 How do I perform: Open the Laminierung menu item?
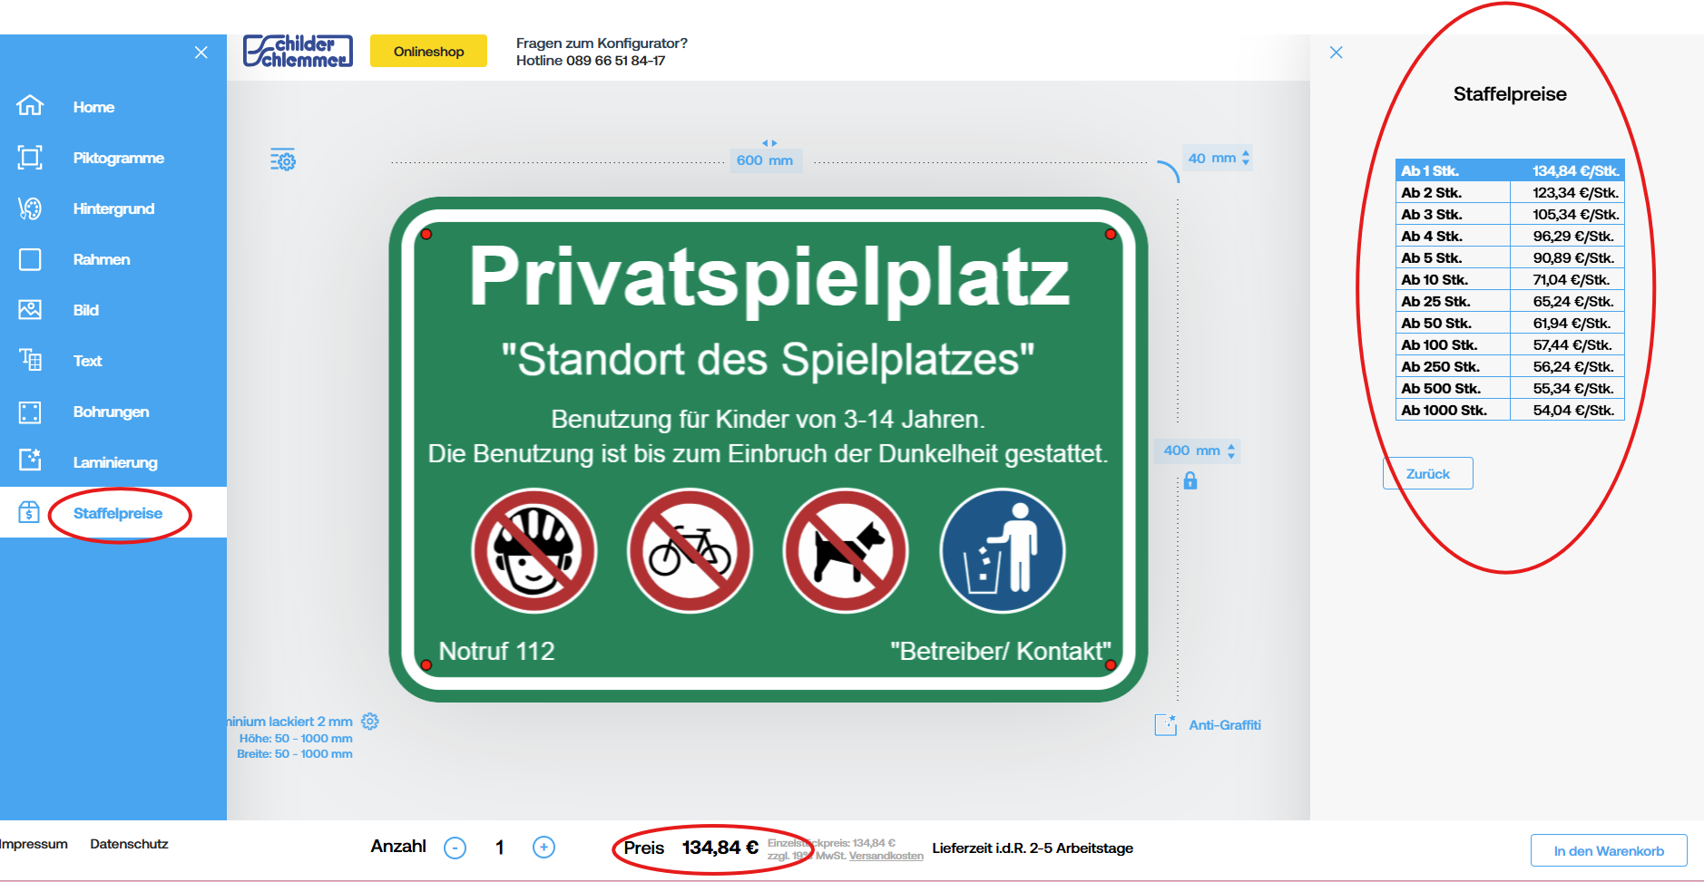point(115,462)
